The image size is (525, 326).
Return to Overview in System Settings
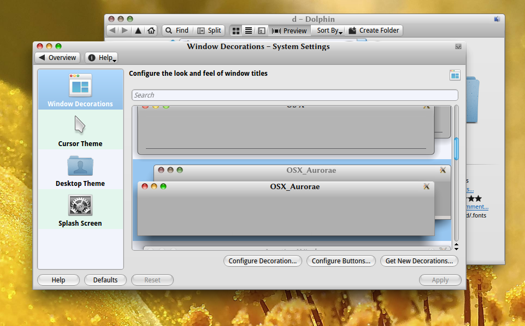coord(57,57)
